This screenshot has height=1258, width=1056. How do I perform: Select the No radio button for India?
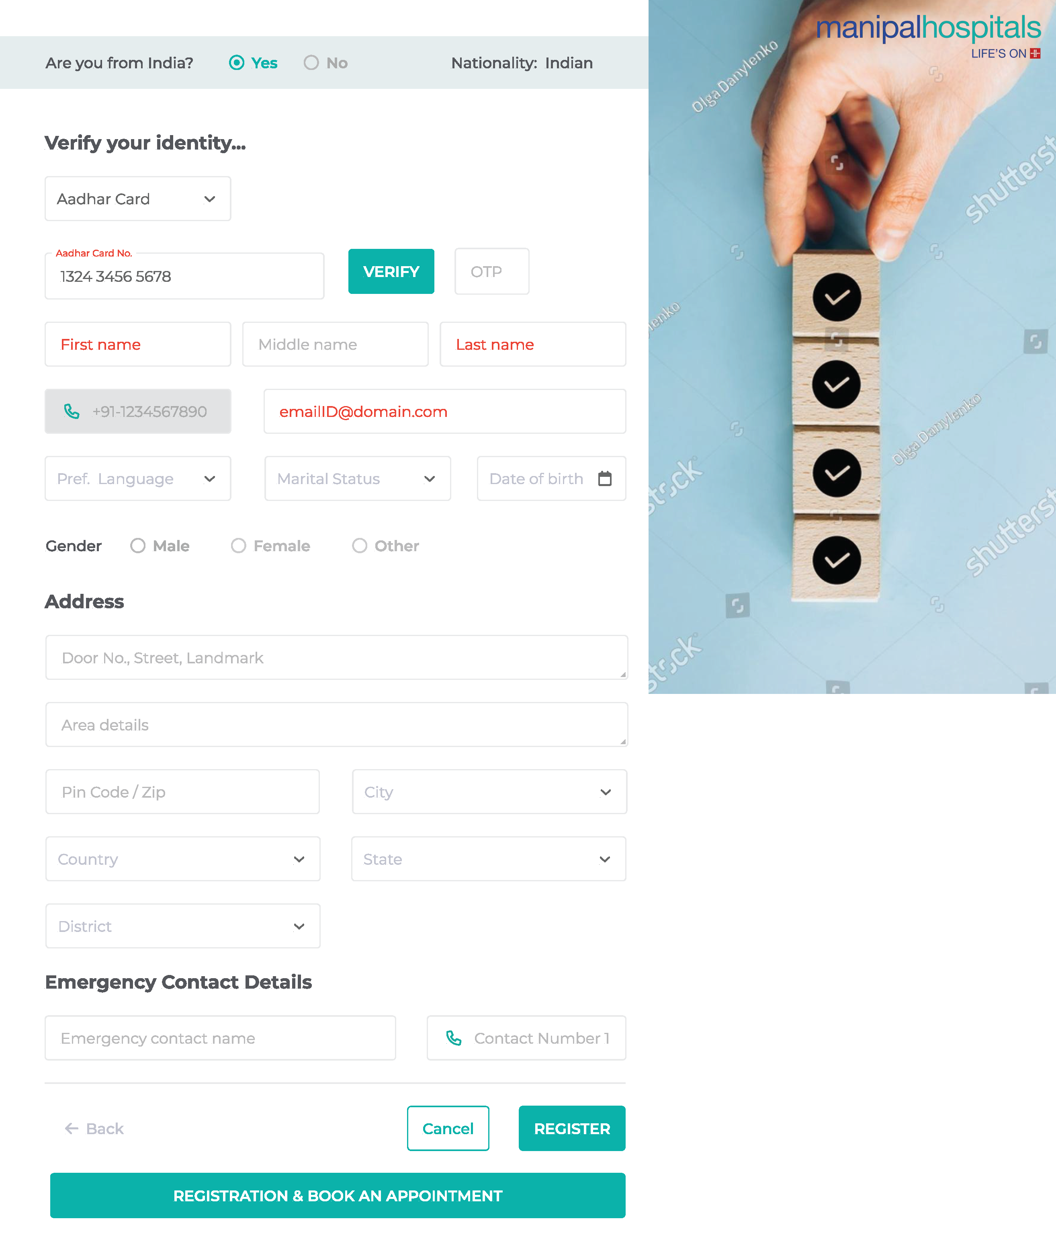pos(311,63)
